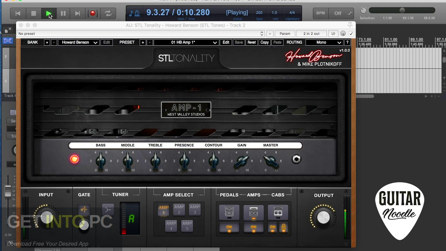
Task: Click TREBLE knob
Action: 155,161
